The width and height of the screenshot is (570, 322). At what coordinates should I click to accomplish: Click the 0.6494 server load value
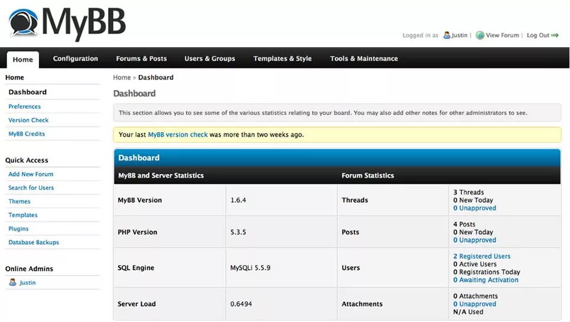click(x=241, y=304)
